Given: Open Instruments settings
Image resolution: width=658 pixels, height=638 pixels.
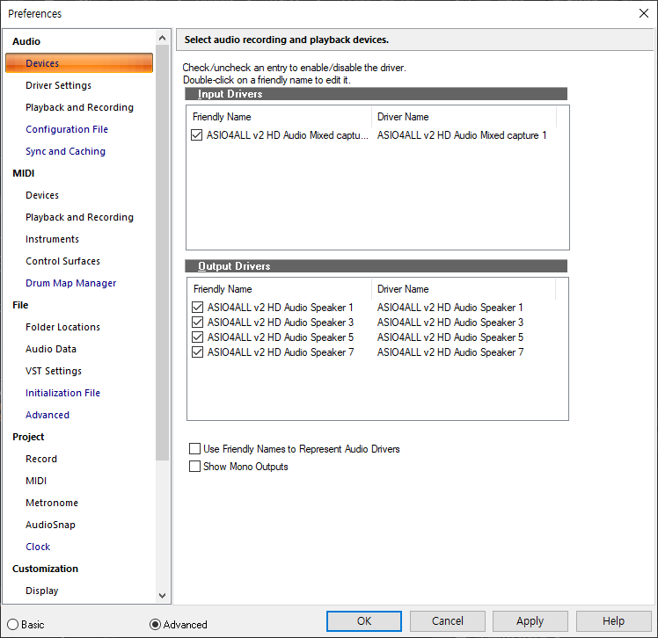Looking at the screenshot, I should pos(52,239).
